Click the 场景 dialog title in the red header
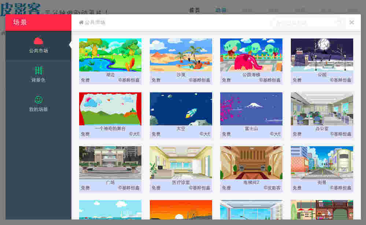 20,22
